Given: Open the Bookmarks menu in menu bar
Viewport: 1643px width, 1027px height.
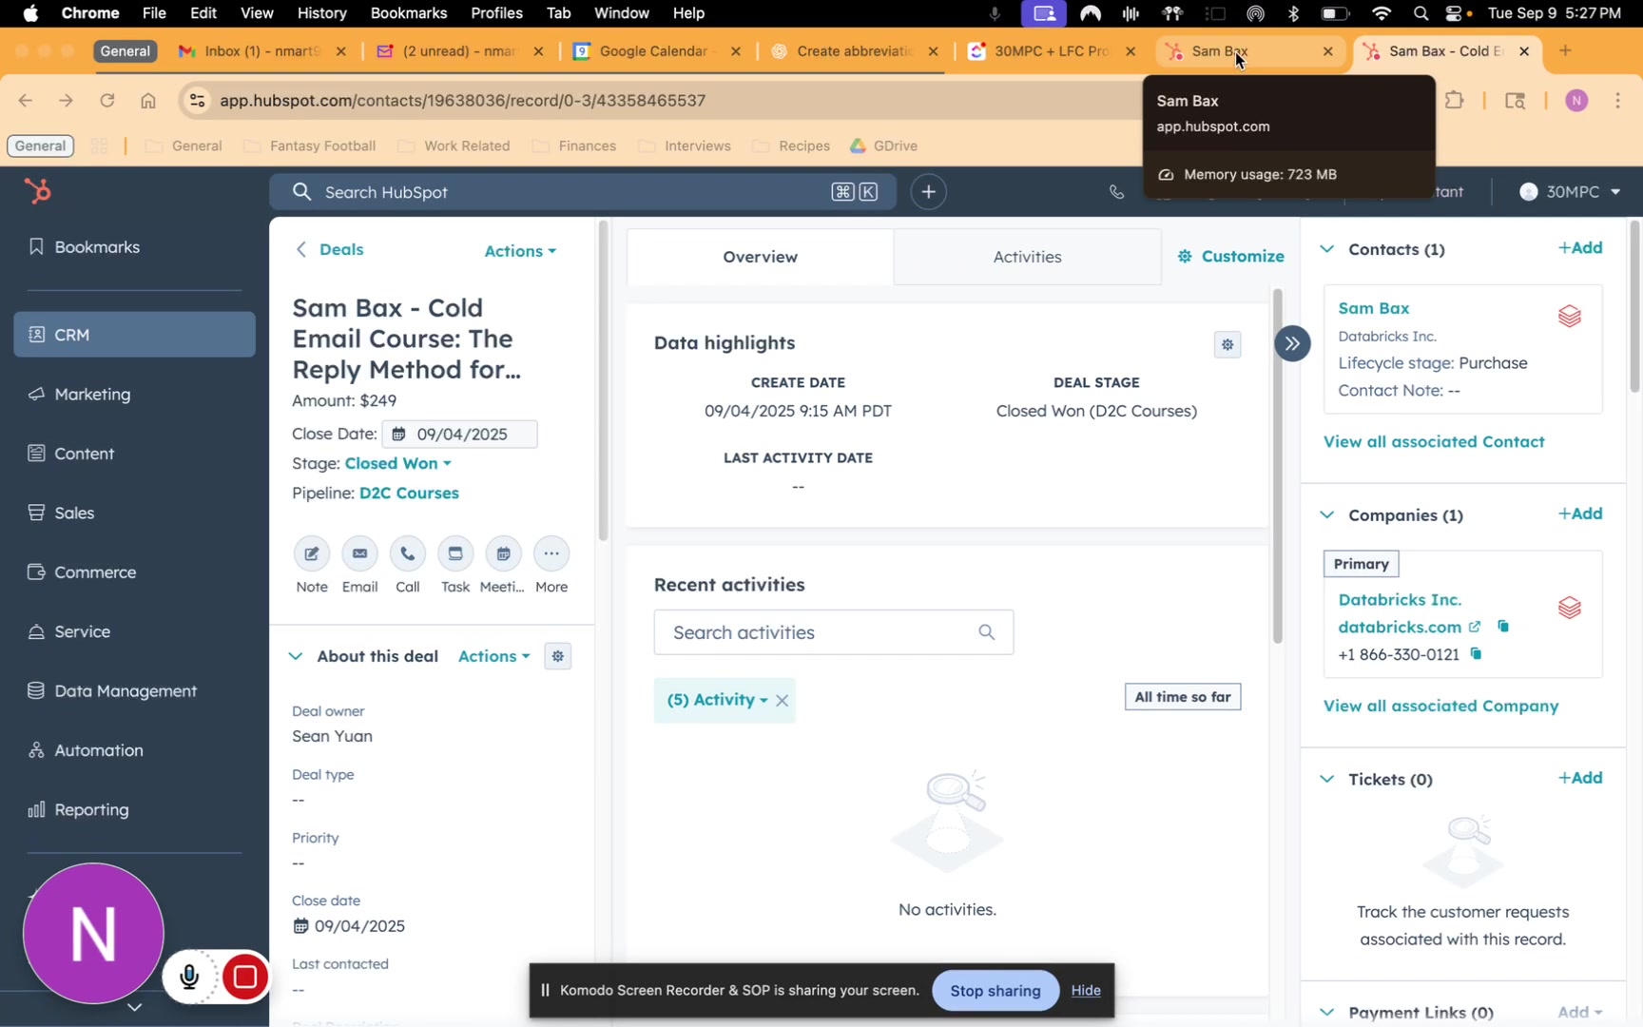Looking at the screenshot, I should (x=408, y=13).
